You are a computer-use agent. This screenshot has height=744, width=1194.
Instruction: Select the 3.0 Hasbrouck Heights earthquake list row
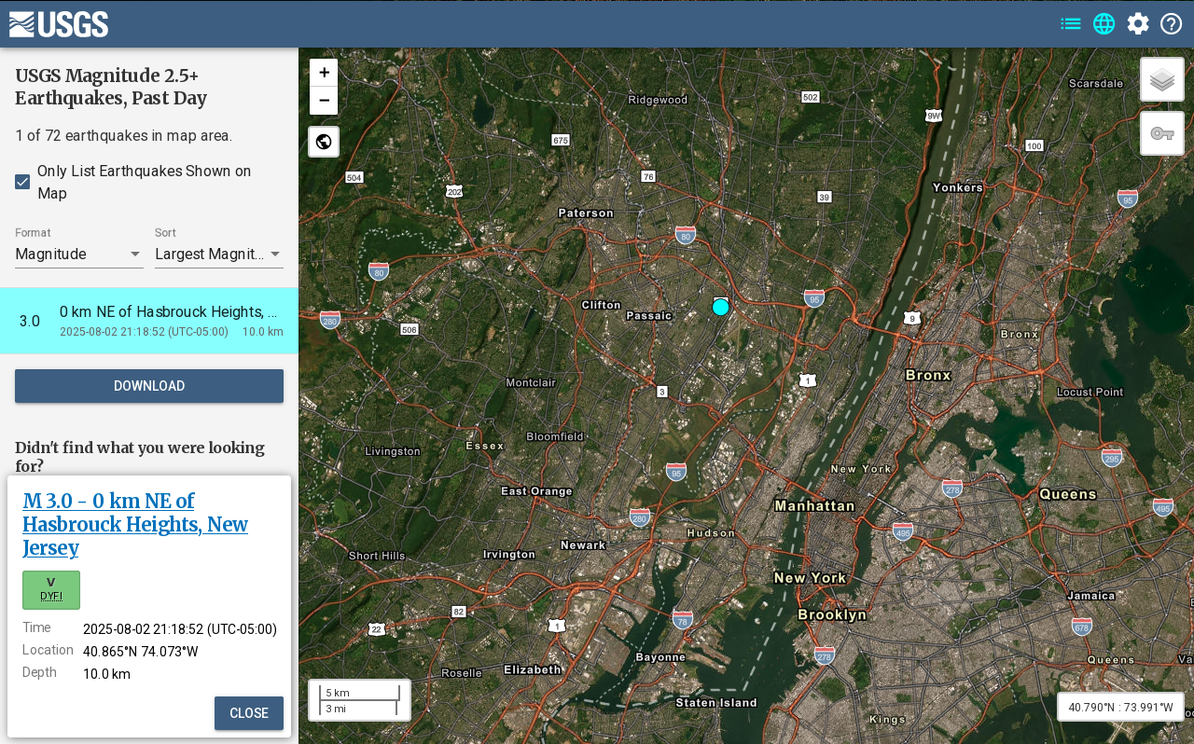click(x=149, y=321)
